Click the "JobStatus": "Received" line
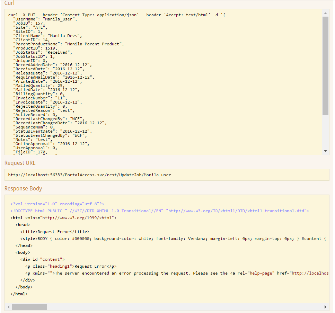335x313 pixels. [43, 53]
